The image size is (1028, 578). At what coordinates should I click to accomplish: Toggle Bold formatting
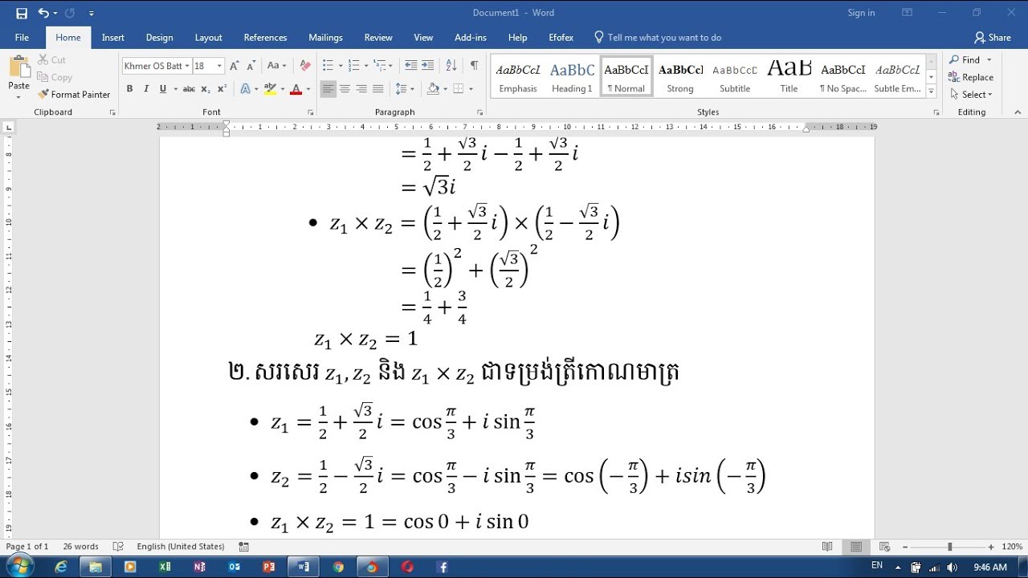coord(129,89)
